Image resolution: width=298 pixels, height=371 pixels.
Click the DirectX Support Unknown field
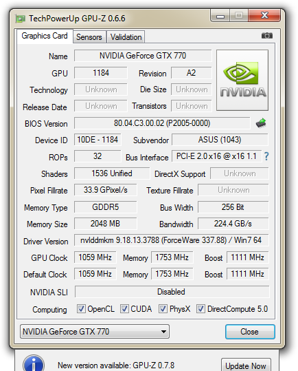tap(240, 173)
